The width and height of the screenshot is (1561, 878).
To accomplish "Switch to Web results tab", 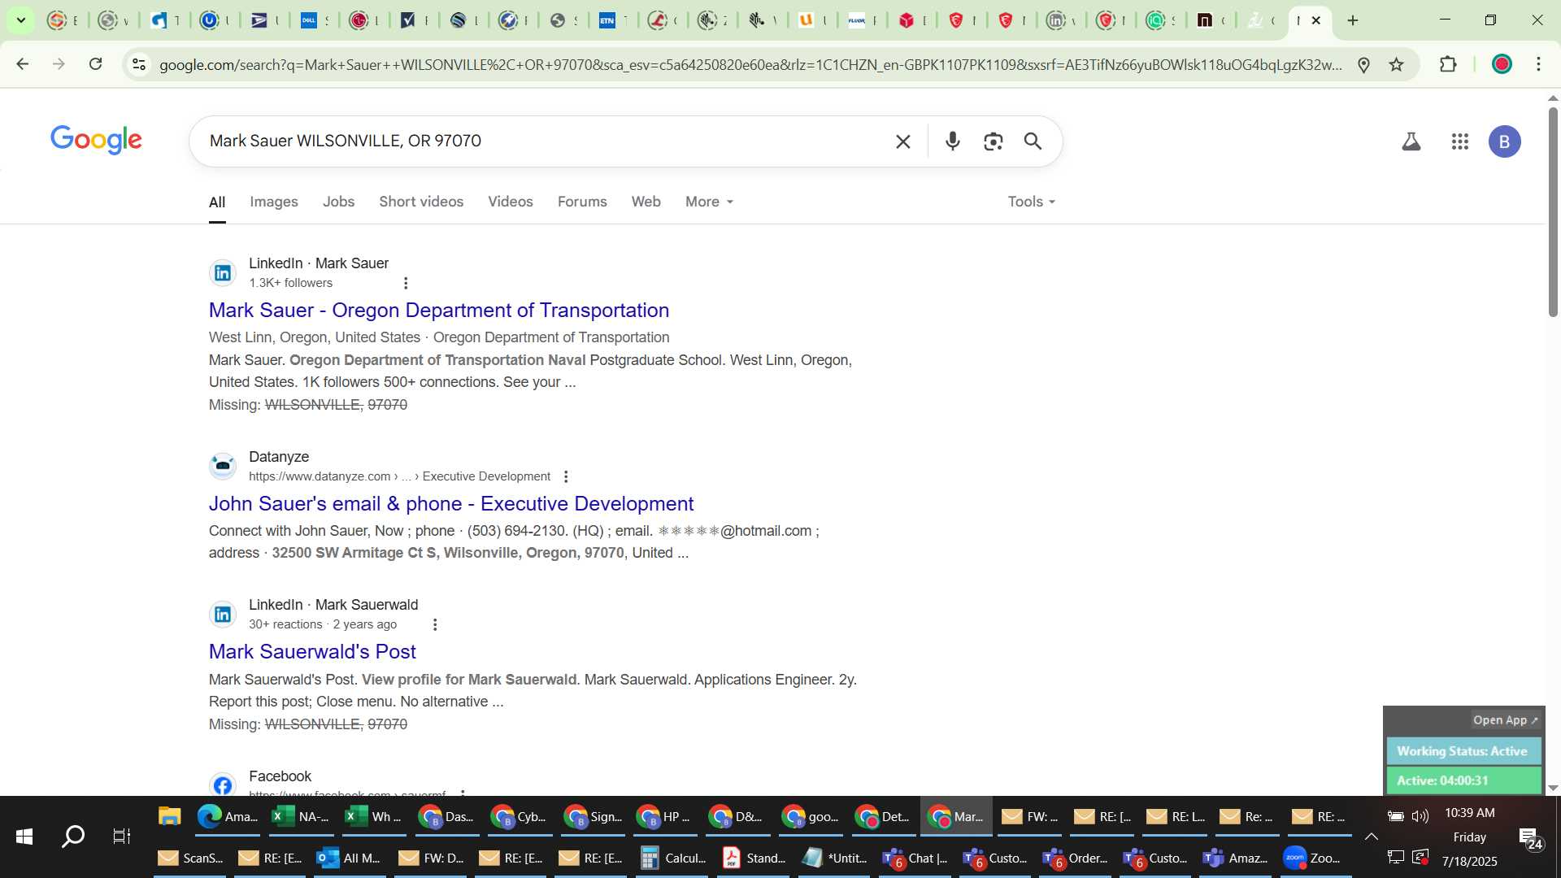I will point(646,202).
